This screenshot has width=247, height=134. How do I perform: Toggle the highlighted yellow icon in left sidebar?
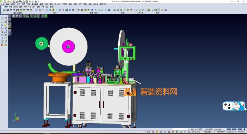(10, 27)
